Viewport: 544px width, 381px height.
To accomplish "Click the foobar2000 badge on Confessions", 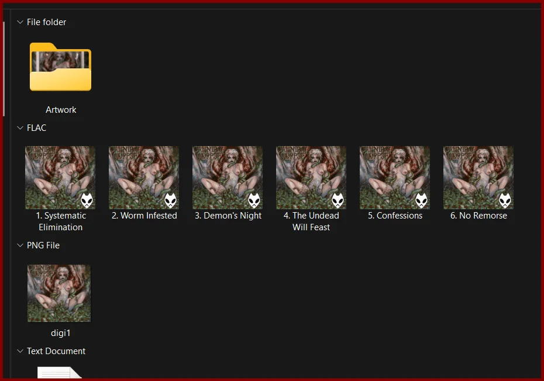I will 421,200.
